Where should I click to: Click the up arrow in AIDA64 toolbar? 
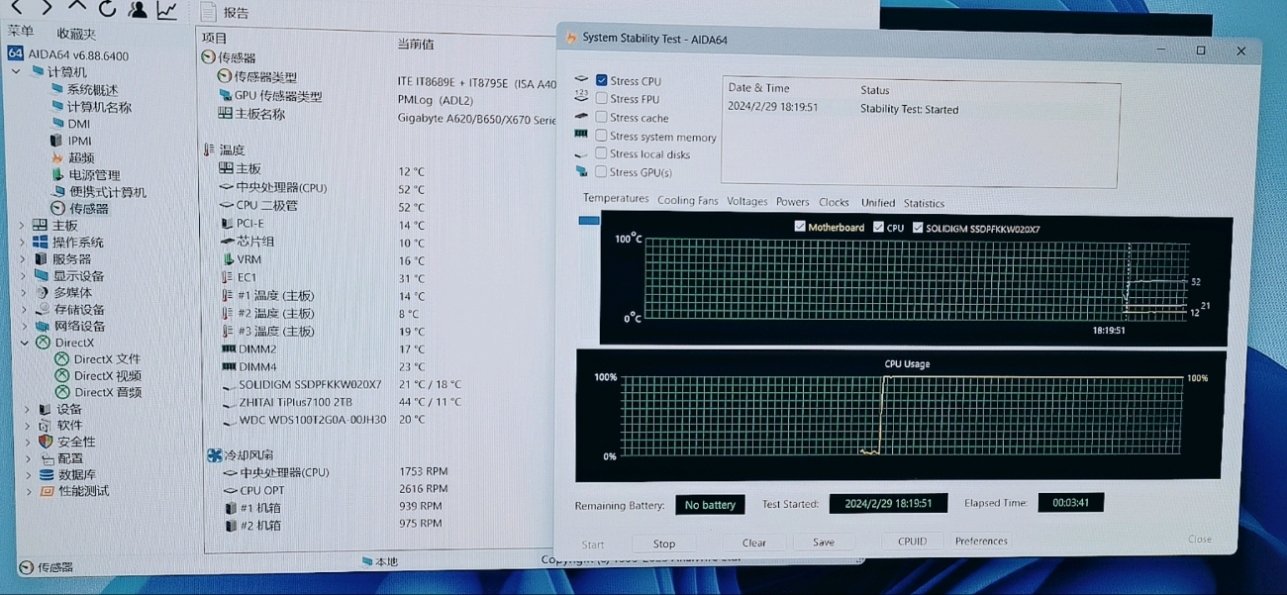tap(77, 7)
